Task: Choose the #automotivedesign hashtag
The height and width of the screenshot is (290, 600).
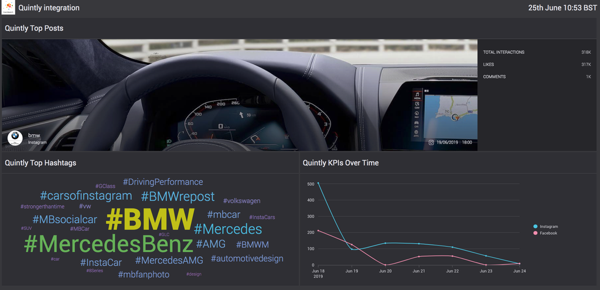Action: [247, 258]
